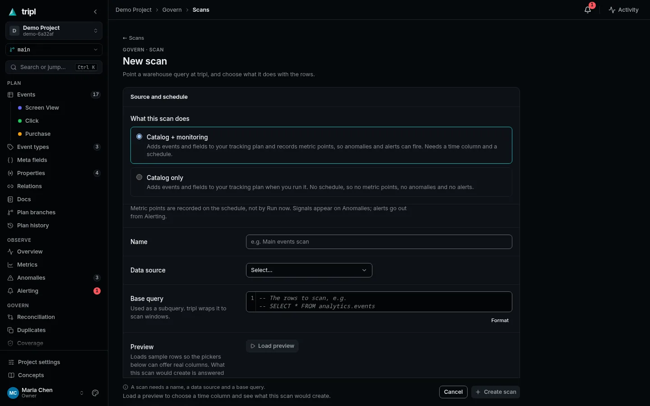The image size is (650, 406).
Task: Click the Concepts book icon
Action: 11,375
